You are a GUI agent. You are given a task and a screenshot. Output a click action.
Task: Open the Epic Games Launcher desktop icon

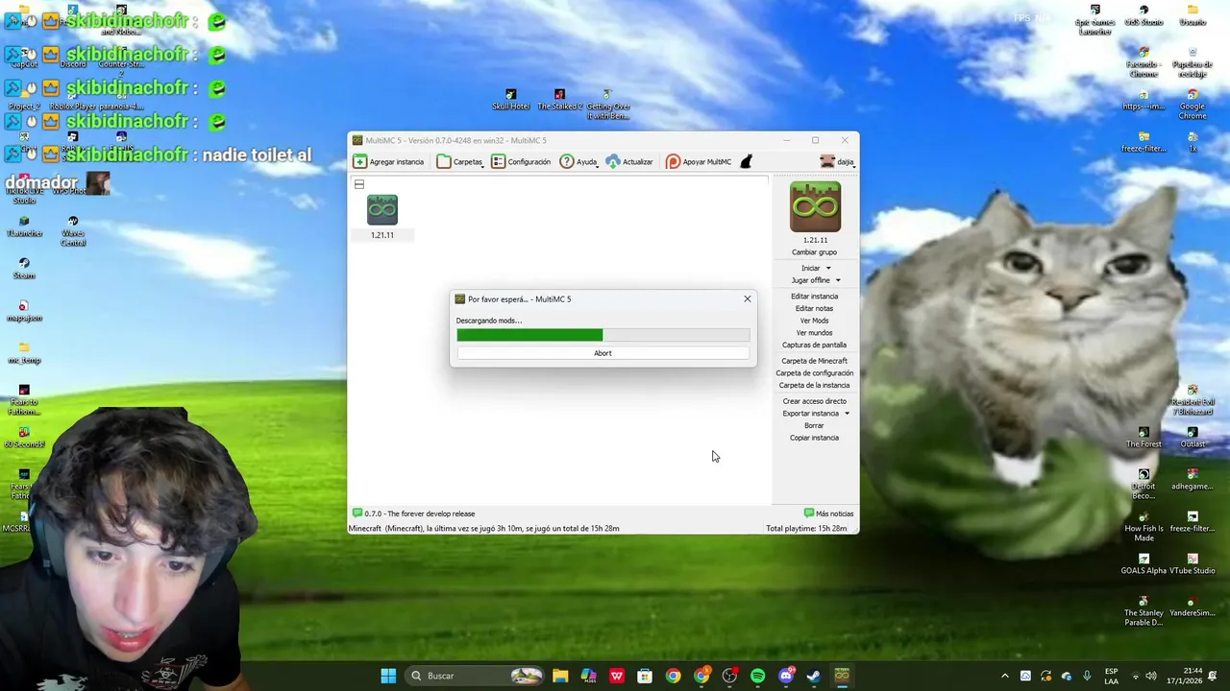(x=1095, y=19)
